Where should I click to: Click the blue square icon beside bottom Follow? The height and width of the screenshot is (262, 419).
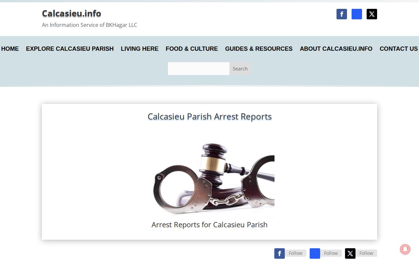(315, 253)
